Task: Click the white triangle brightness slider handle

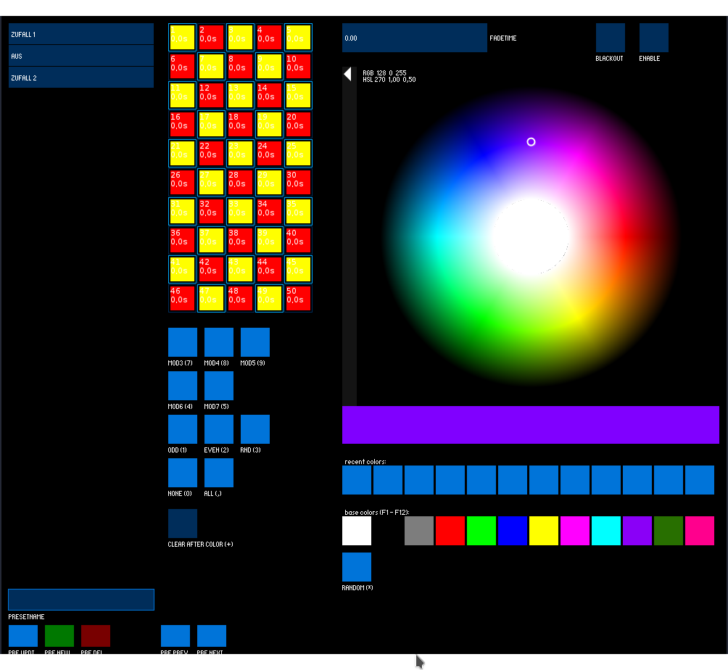Action: click(347, 74)
